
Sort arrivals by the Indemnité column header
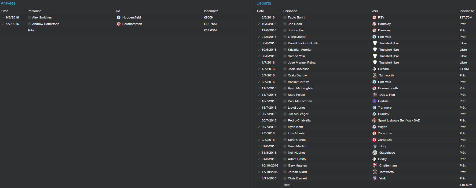tap(211, 11)
